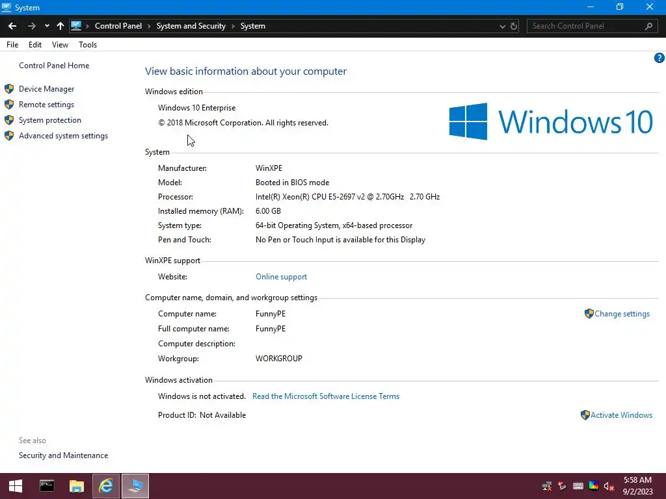
Task: Click Change settings link
Action: 622,314
